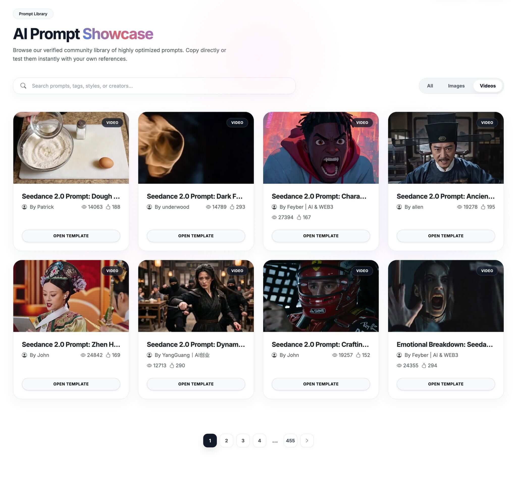The image size is (517, 479).
Task: Open template for the Dough prompt
Action: [x=71, y=236]
